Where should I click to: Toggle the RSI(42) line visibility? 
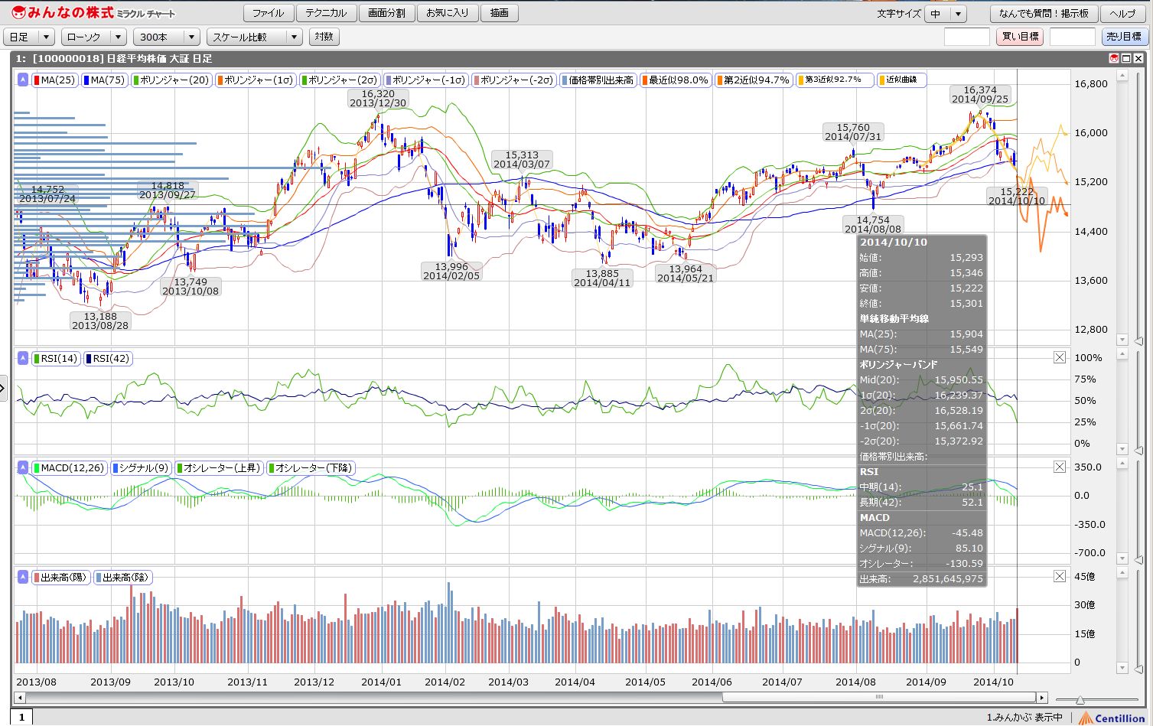coord(108,358)
